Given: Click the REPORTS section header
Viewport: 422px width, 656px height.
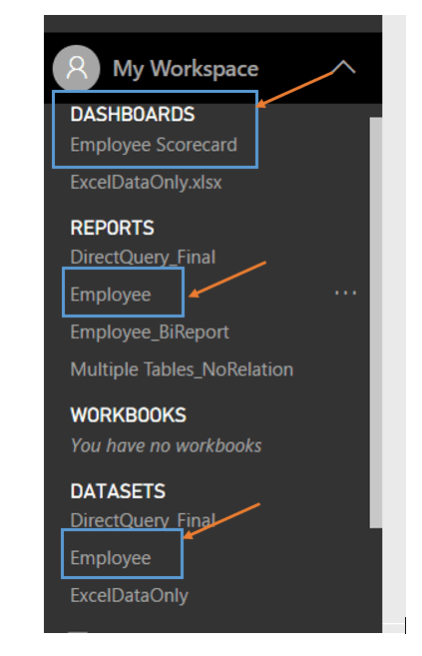Looking at the screenshot, I should [x=112, y=228].
